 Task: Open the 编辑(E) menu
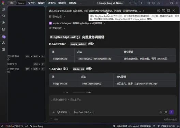click(x=42, y=3)
